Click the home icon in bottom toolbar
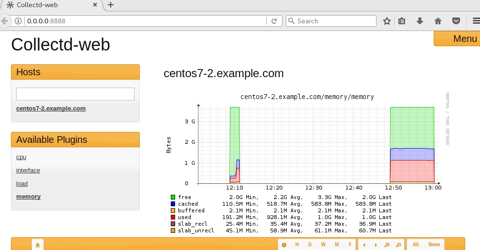This screenshot has height=250, width=480. coord(38,245)
